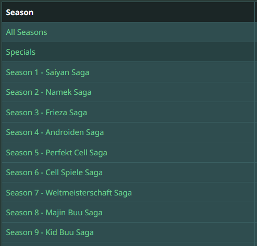Go to Season 8 - Majin Buu Saga
Viewport: 257px width, 246px height.
click(x=54, y=213)
